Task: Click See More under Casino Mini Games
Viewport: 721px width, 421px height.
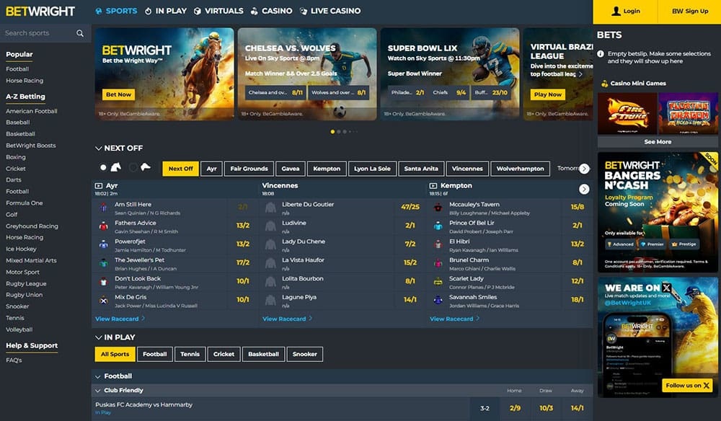Action: coord(658,142)
